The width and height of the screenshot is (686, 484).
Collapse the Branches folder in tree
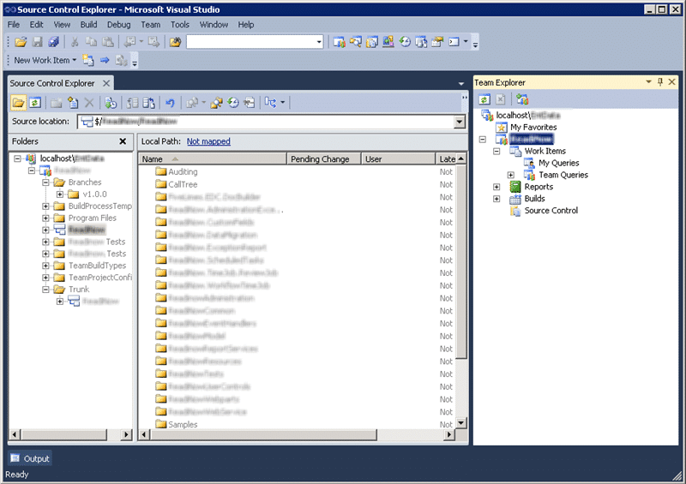(46, 182)
